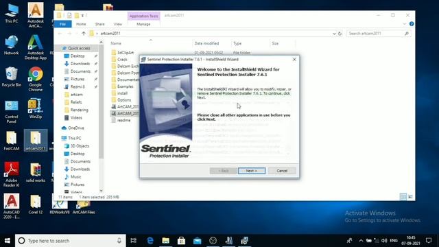Select the Application Tools tab
Screen dimensions: 439x247
pyautogui.click(x=143, y=16)
